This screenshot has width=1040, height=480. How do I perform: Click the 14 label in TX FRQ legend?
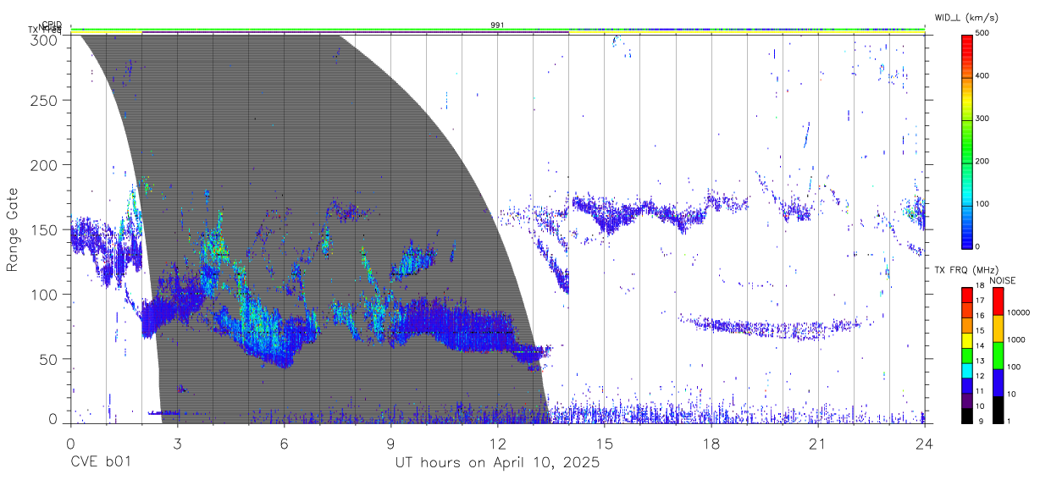pos(979,345)
